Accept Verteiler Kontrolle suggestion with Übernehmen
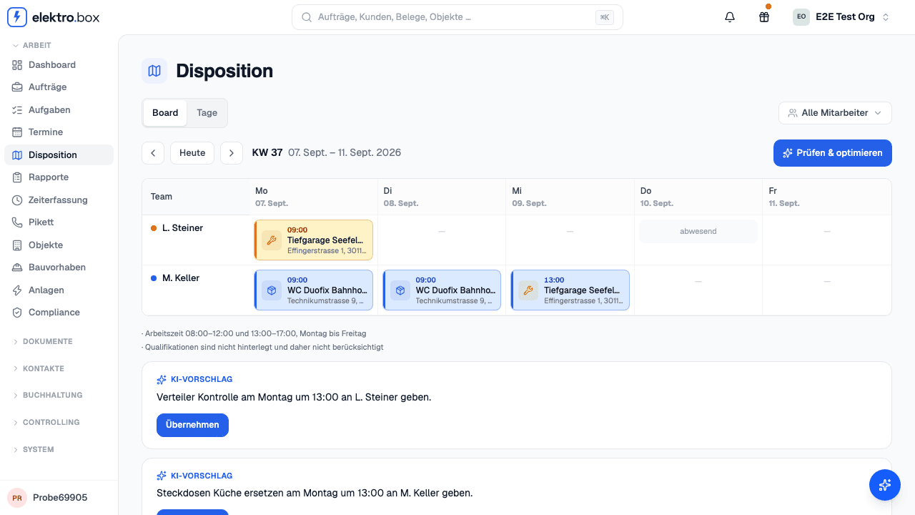This screenshot has height=515, width=915. (x=192, y=425)
